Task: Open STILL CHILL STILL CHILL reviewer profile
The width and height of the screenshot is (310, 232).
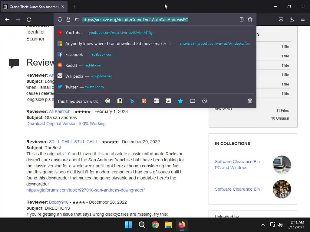Action: (x=74, y=142)
